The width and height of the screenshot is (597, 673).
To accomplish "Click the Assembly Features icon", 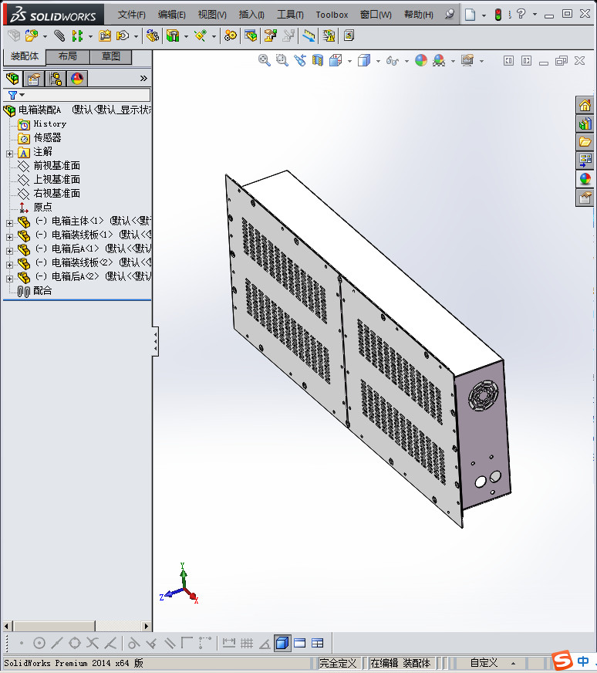I will [173, 36].
